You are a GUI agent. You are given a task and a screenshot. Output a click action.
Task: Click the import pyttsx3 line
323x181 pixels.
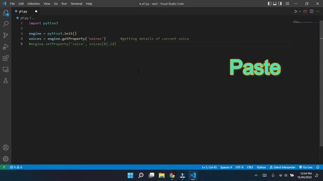pyautogui.click(x=43, y=23)
